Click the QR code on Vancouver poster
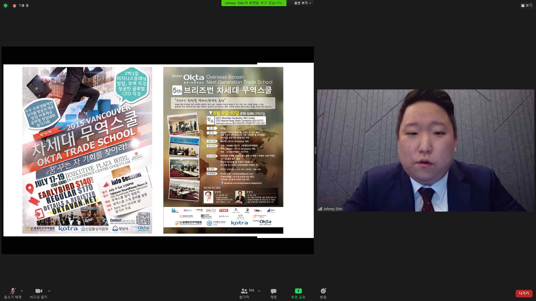 pos(144,219)
